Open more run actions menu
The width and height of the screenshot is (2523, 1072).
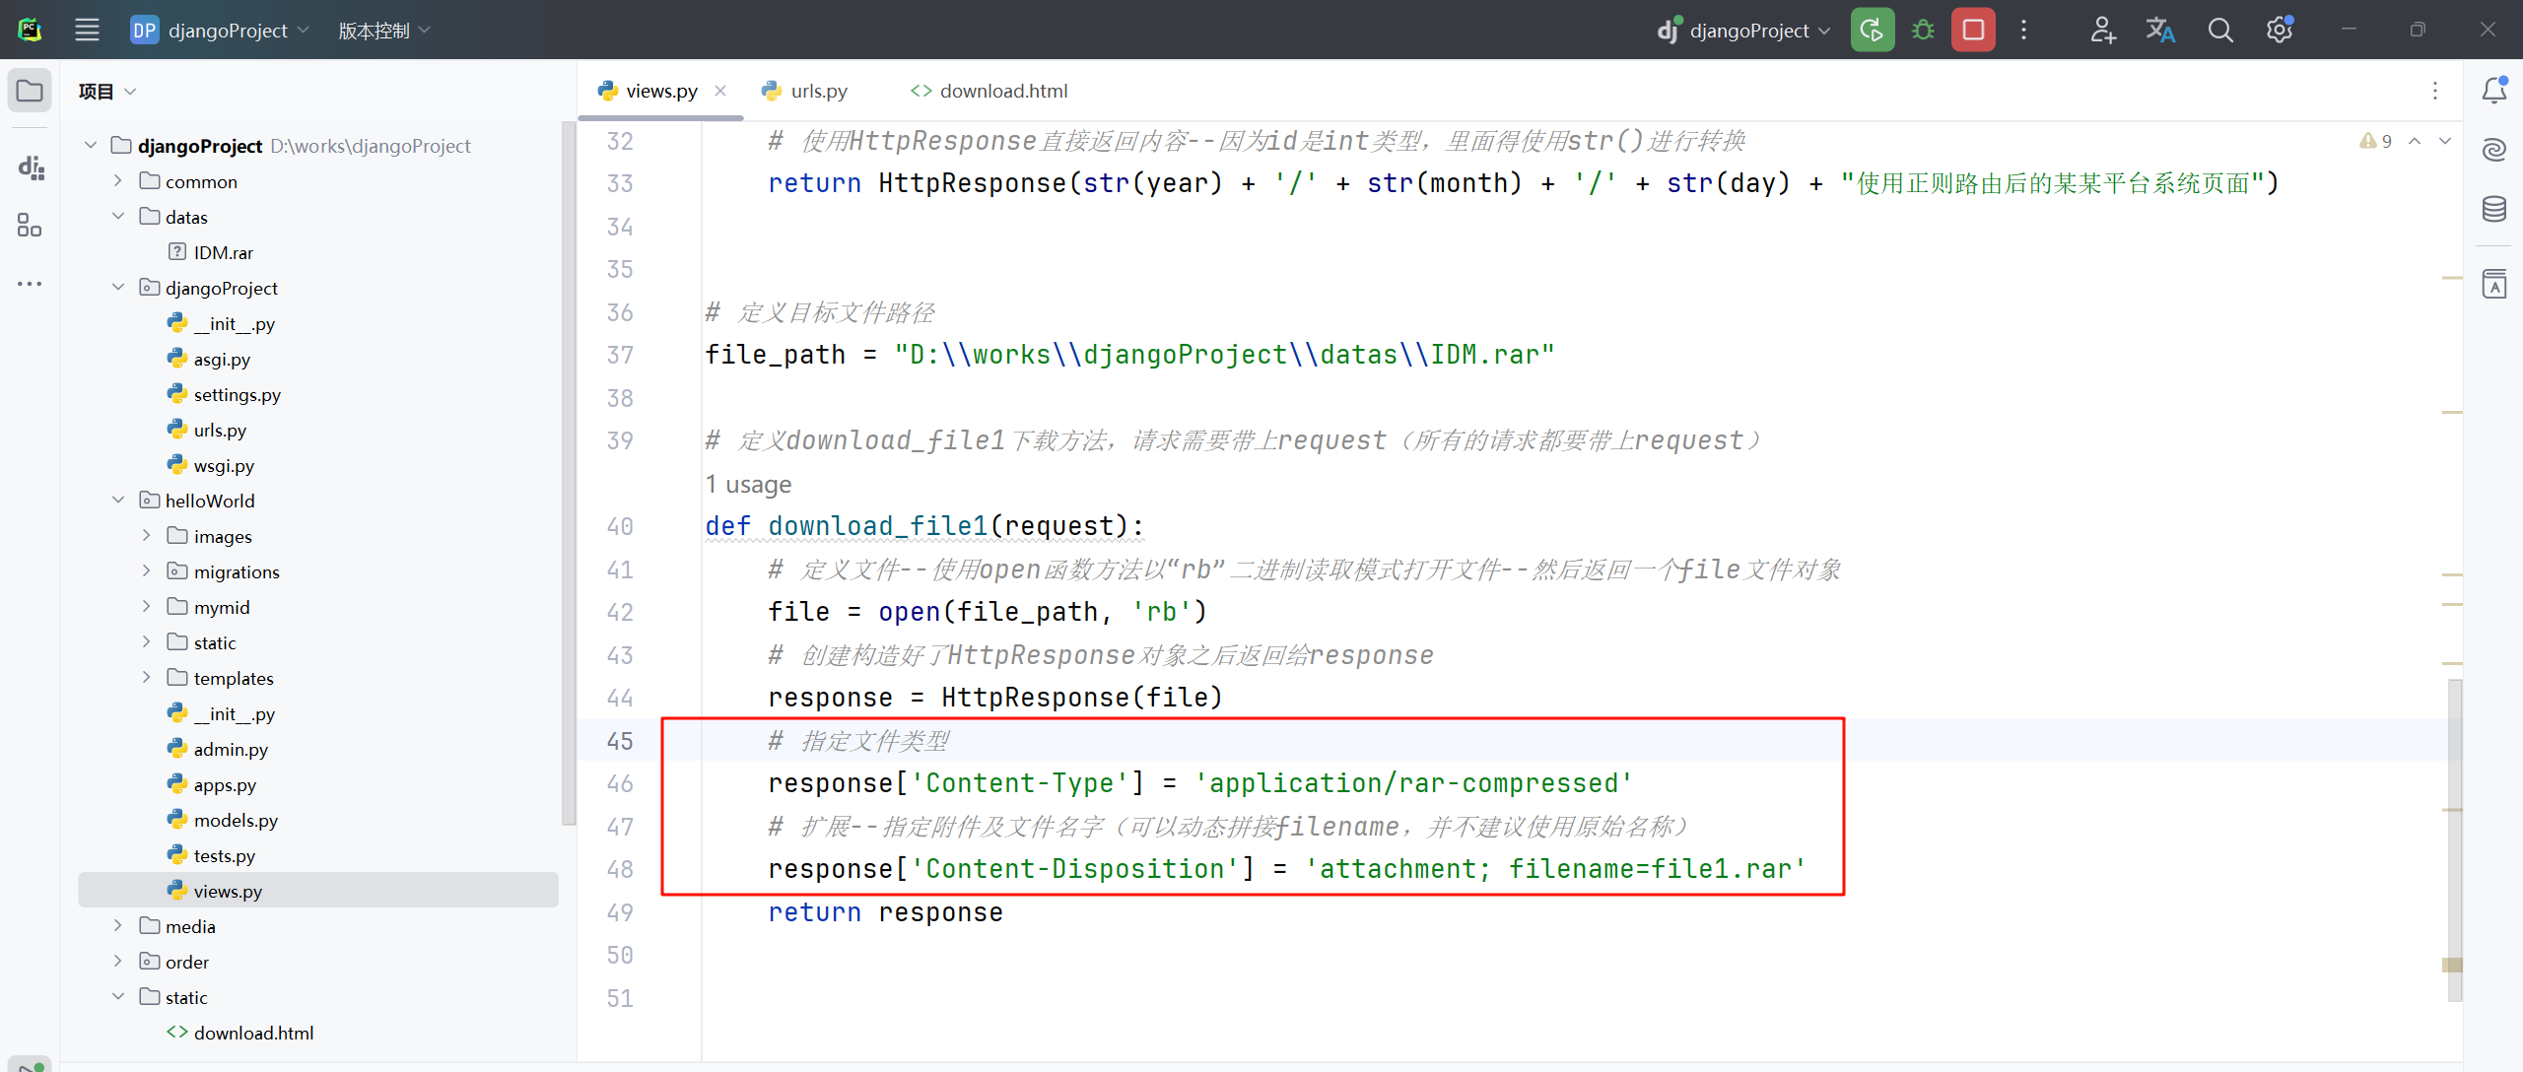(2023, 30)
